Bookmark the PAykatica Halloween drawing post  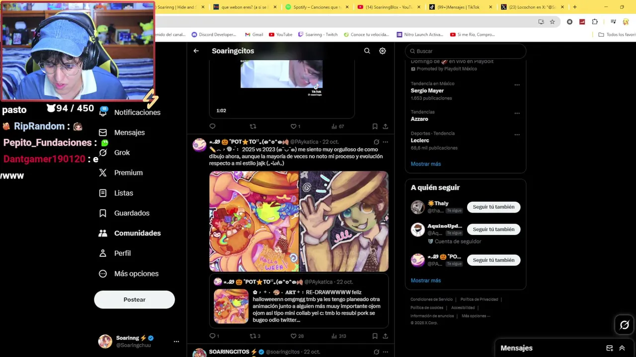(375, 336)
